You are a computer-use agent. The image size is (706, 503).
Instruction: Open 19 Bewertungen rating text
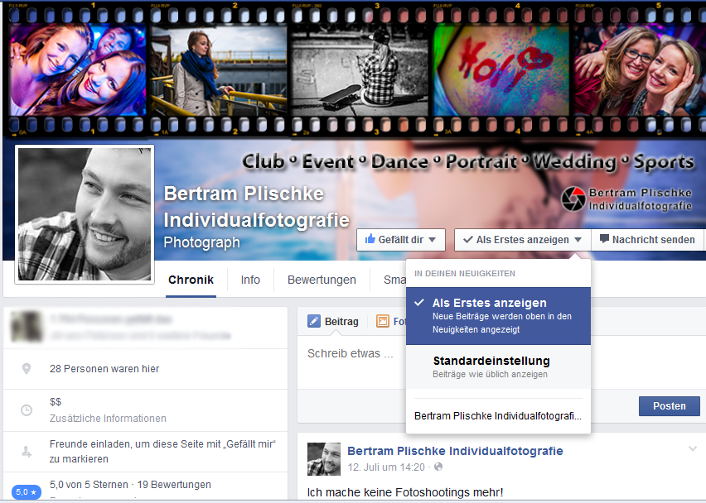pyautogui.click(x=174, y=485)
